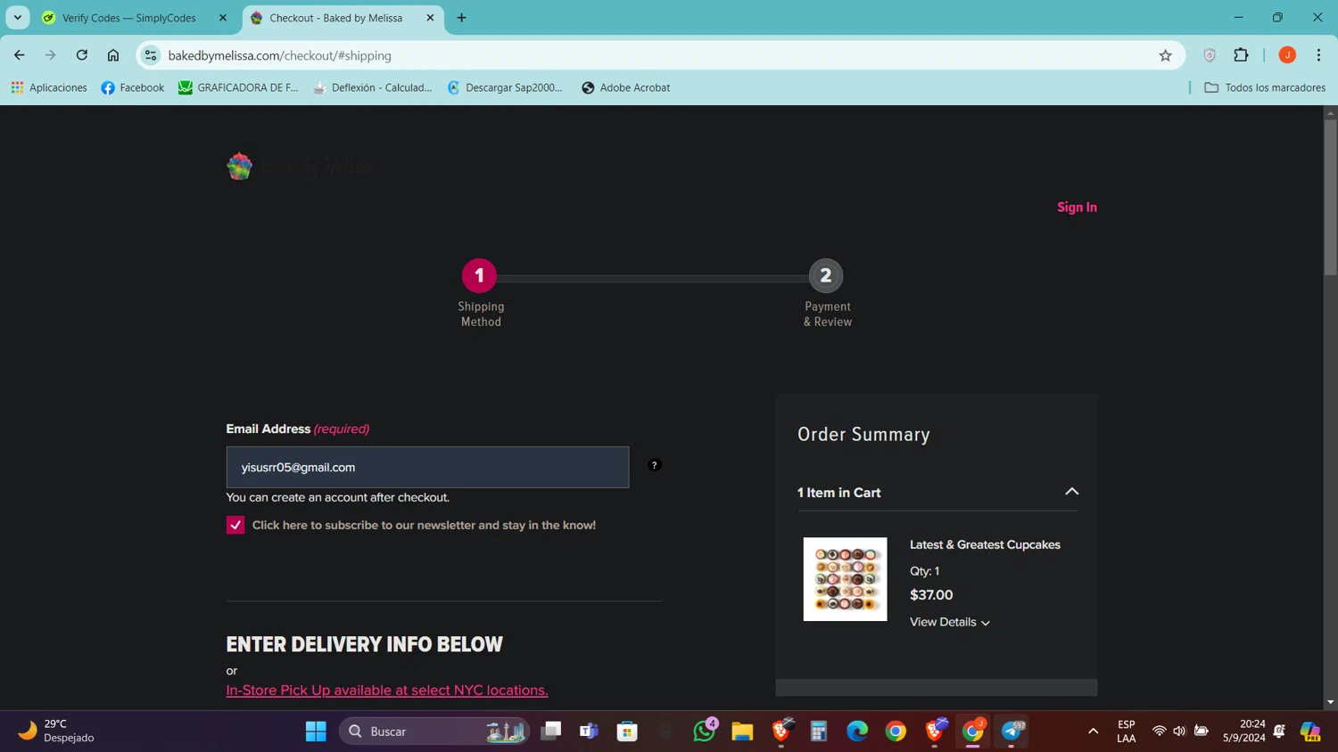Open Calculator from the taskbar
This screenshot has width=1338, height=752.
click(x=819, y=732)
